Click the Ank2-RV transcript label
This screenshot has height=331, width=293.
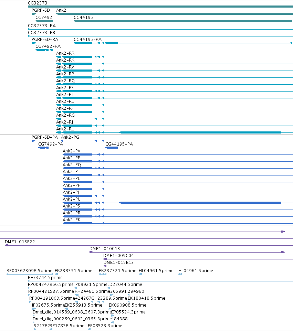65,67
